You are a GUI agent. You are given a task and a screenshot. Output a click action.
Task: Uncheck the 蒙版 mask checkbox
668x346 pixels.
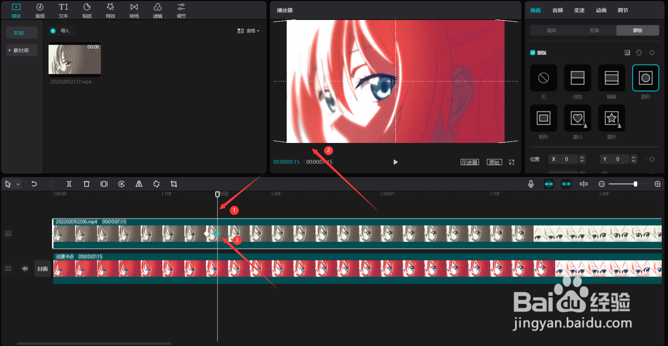pyautogui.click(x=533, y=52)
